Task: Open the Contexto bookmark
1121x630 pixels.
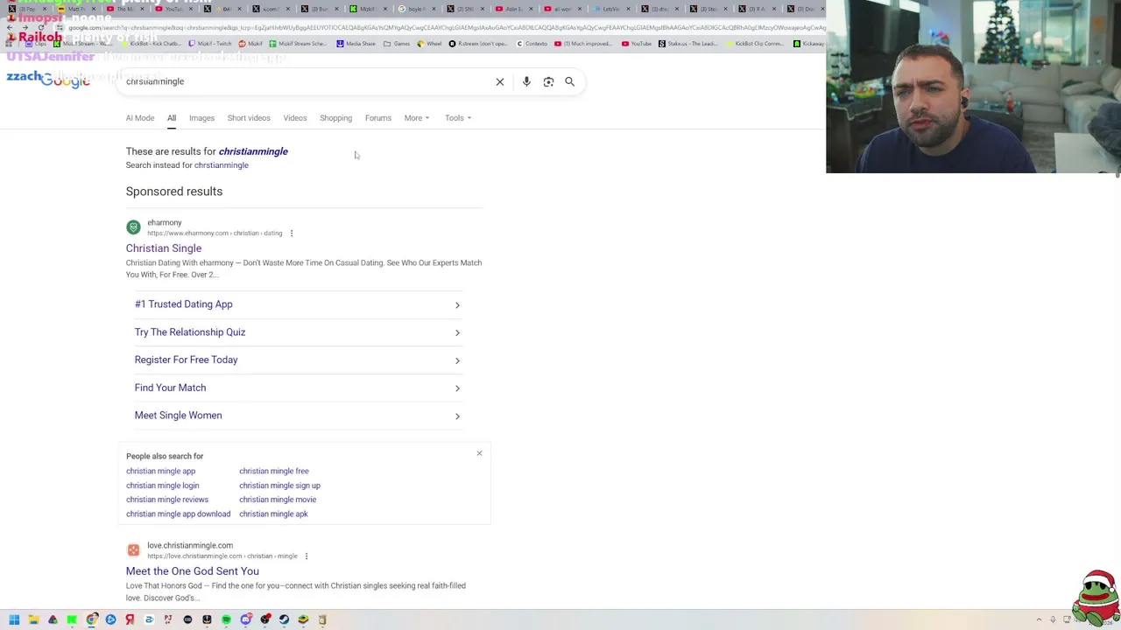Action: 532,44
